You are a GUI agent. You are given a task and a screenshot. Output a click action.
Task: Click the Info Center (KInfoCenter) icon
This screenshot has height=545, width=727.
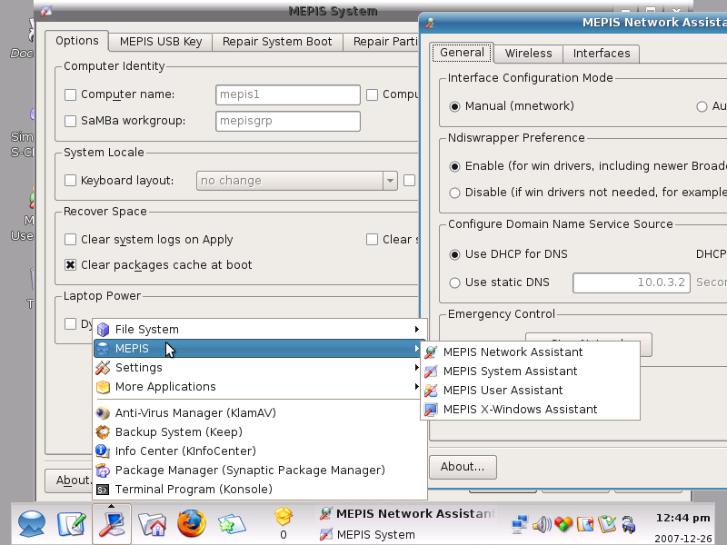[x=103, y=451]
